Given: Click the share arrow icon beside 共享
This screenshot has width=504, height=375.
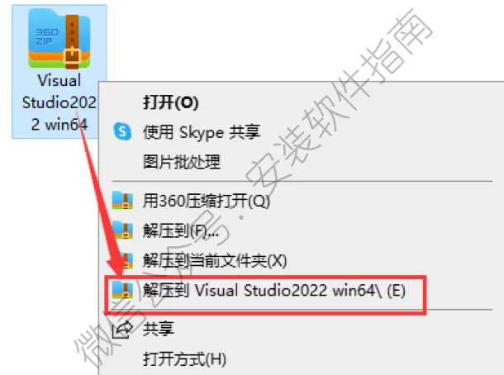Looking at the screenshot, I should coord(122,329).
